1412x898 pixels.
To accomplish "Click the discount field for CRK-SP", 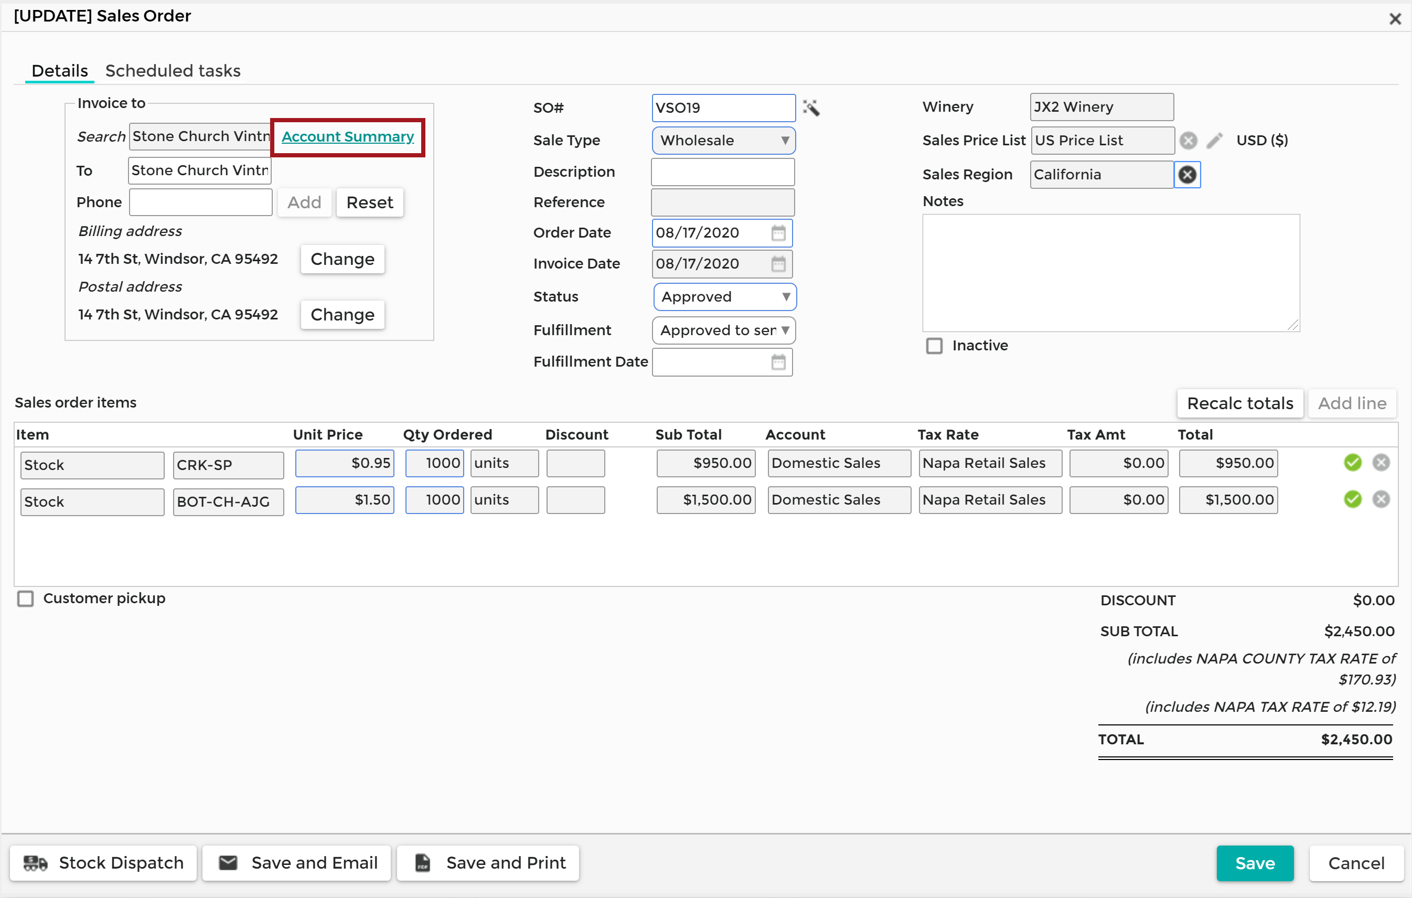I will point(576,463).
